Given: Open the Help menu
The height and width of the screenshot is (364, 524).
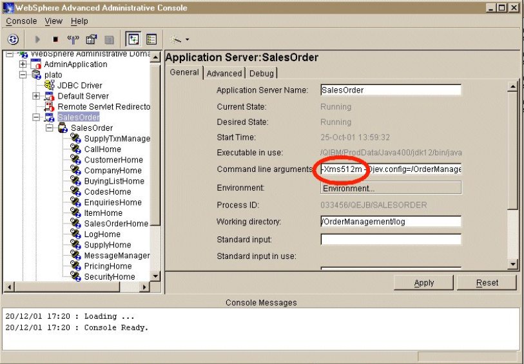Looking at the screenshot, I should (79, 21).
